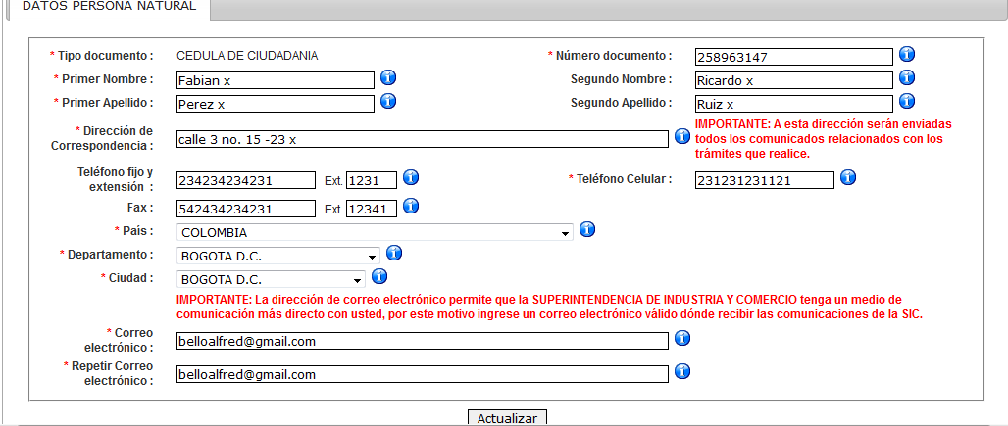Click info icon next to Fax extension
The height and width of the screenshot is (426, 1008).
[x=411, y=206]
